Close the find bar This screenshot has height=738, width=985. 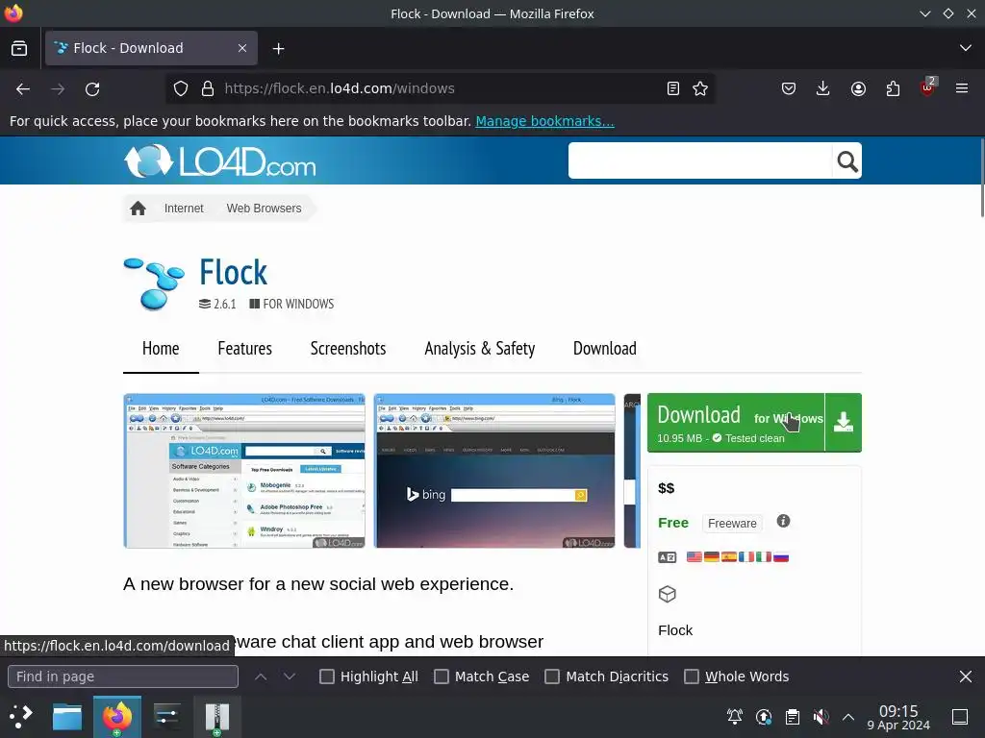click(966, 676)
